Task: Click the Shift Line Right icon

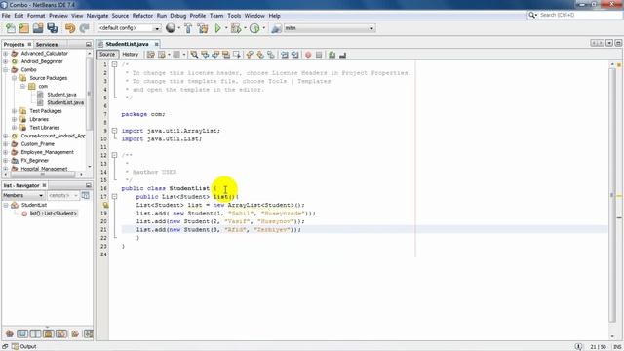Action: click(x=294, y=55)
